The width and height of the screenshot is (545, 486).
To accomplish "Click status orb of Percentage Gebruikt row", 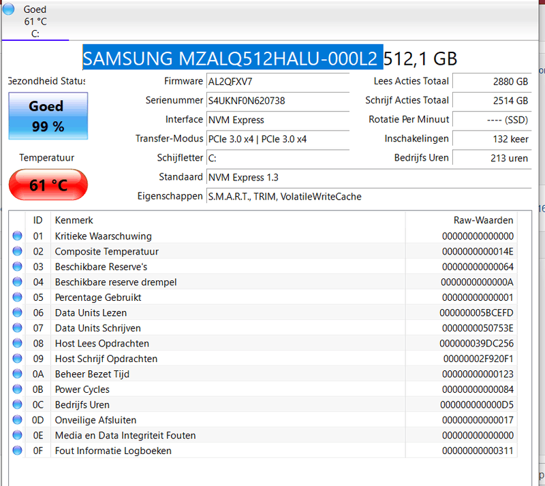I will coord(17,297).
